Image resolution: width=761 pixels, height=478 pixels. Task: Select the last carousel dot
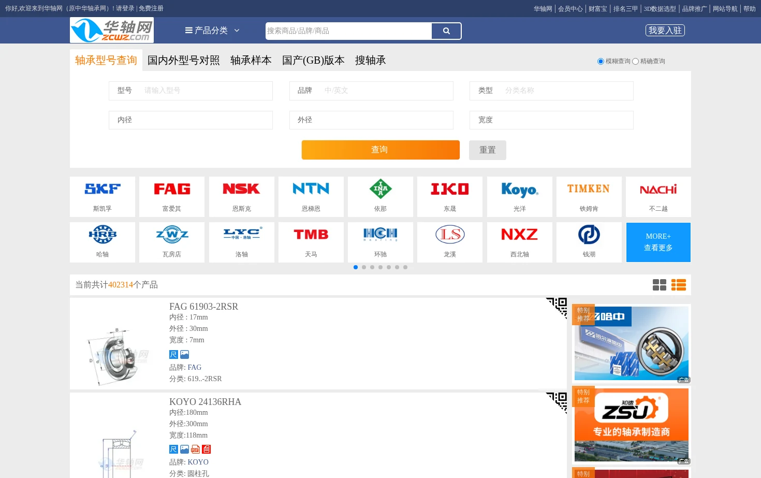405,267
